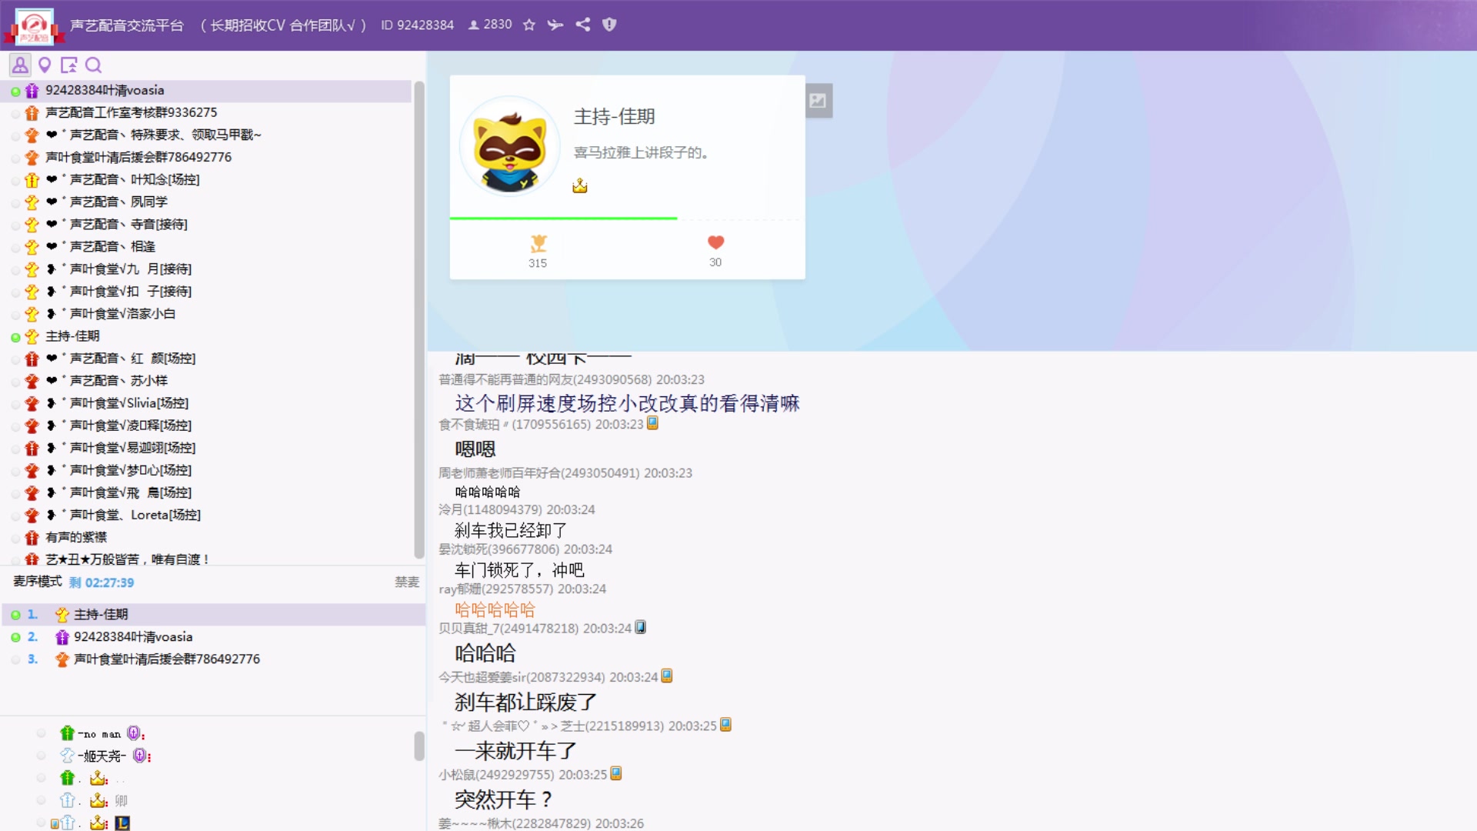Screen dimensions: 1477x831
Task: Click remaining time 02:27:39
Action: [x=109, y=582]
